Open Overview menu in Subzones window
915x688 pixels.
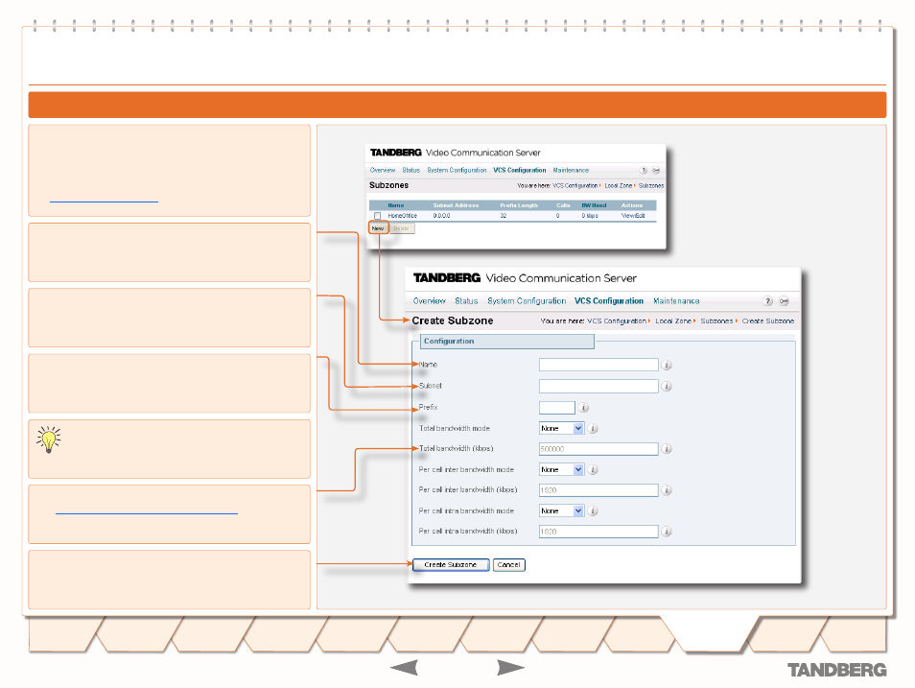tap(383, 171)
